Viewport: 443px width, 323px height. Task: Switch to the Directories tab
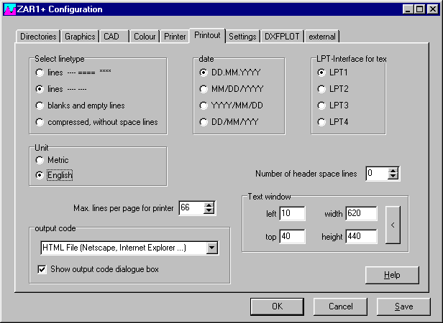pyautogui.click(x=37, y=37)
